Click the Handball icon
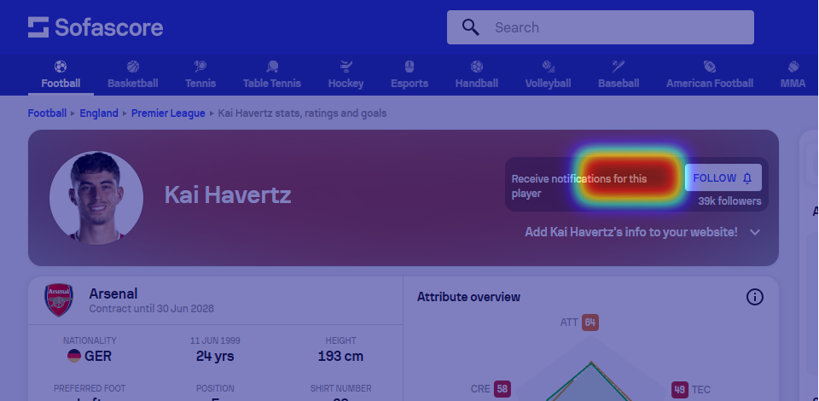Screen dimensions: 819x401 (476, 67)
